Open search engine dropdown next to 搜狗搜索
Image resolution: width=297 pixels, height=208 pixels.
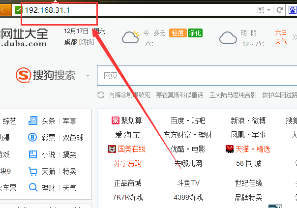(x=88, y=76)
